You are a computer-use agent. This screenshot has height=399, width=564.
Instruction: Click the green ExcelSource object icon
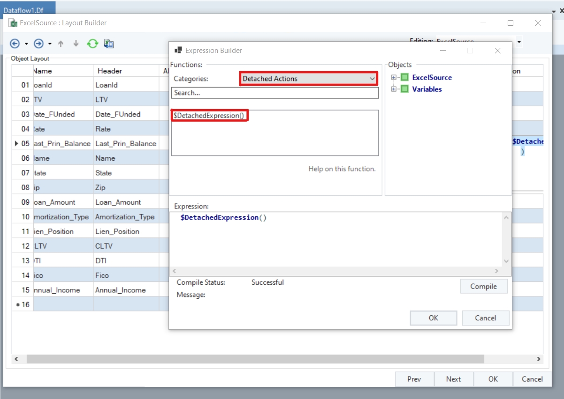[x=404, y=78]
